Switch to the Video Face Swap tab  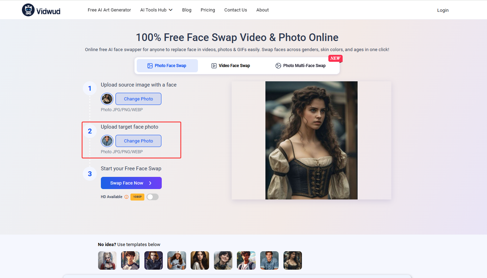click(231, 66)
